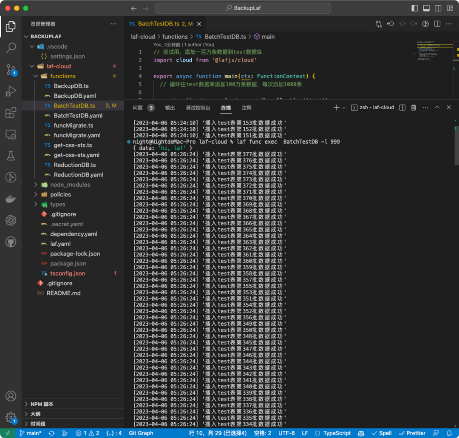Click UTF-8 encoding in status bar
Image resolution: width=459 pixels, height=438 pixels.
pyautogui.click(x=286, y=433)
